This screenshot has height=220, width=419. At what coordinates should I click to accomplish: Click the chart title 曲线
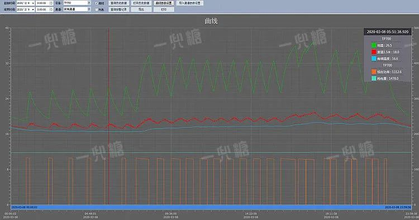pos(211,21)
